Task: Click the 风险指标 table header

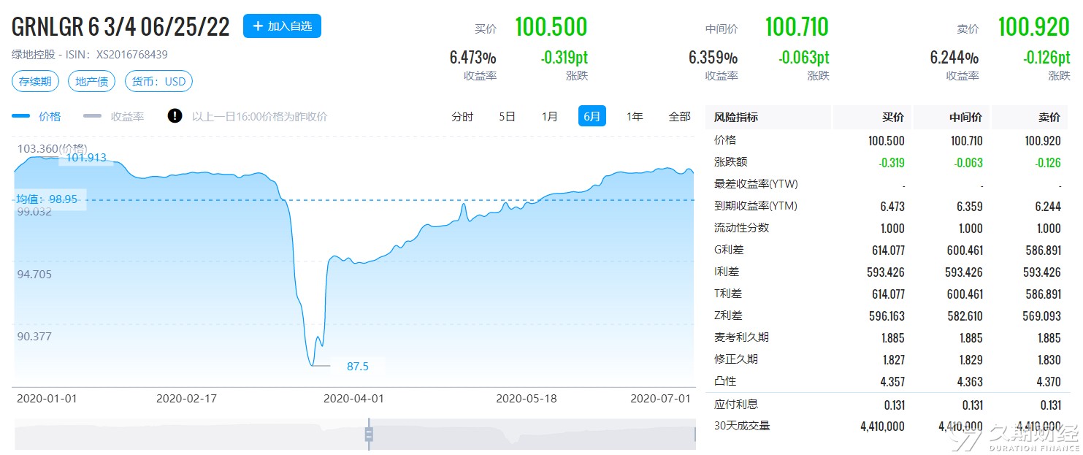Action: click(735, 117)
